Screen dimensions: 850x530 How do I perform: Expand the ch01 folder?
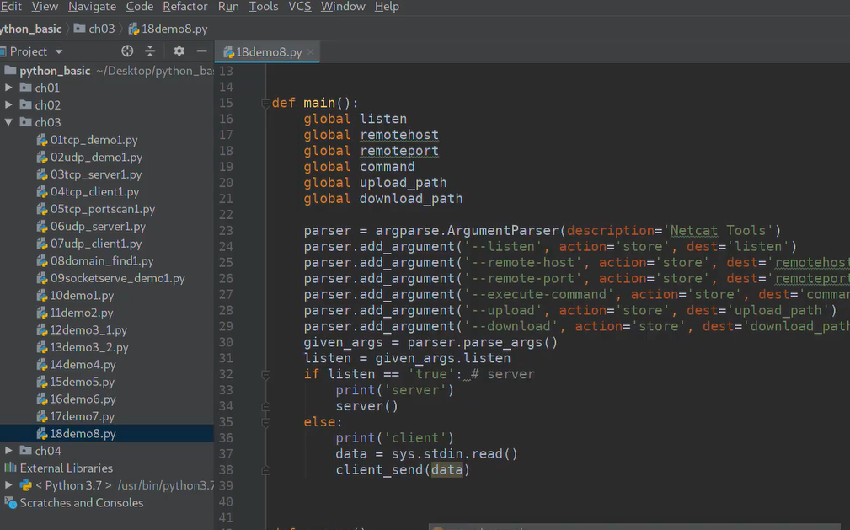pyautogui.click(x=8, y=88)
